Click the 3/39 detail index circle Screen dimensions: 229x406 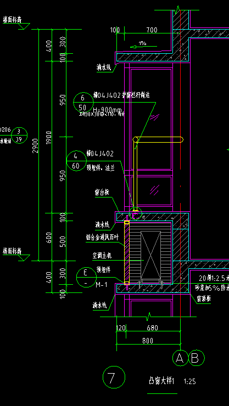coord(19,135)
